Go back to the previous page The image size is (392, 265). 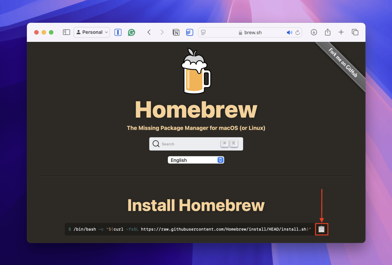click(149, 32)
